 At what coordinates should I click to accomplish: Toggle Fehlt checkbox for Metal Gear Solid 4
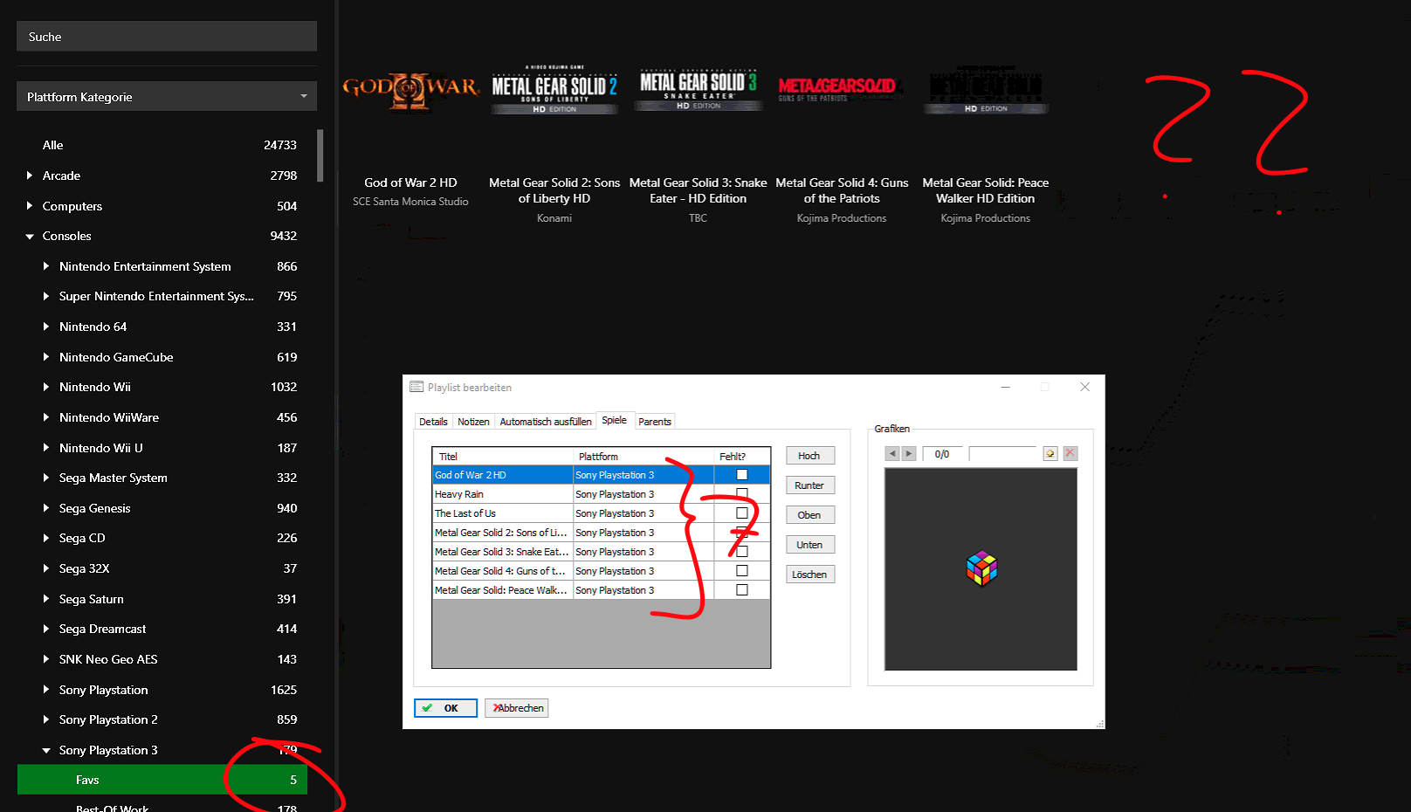point(742,571)
